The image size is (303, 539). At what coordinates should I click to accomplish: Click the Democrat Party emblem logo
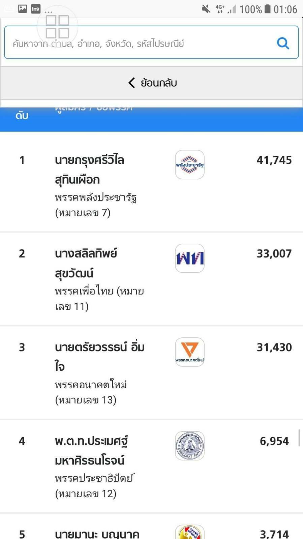tap(190, 446)
